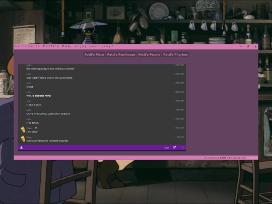Click the pink flag icon next to Pseu

(x=36, y=128)
